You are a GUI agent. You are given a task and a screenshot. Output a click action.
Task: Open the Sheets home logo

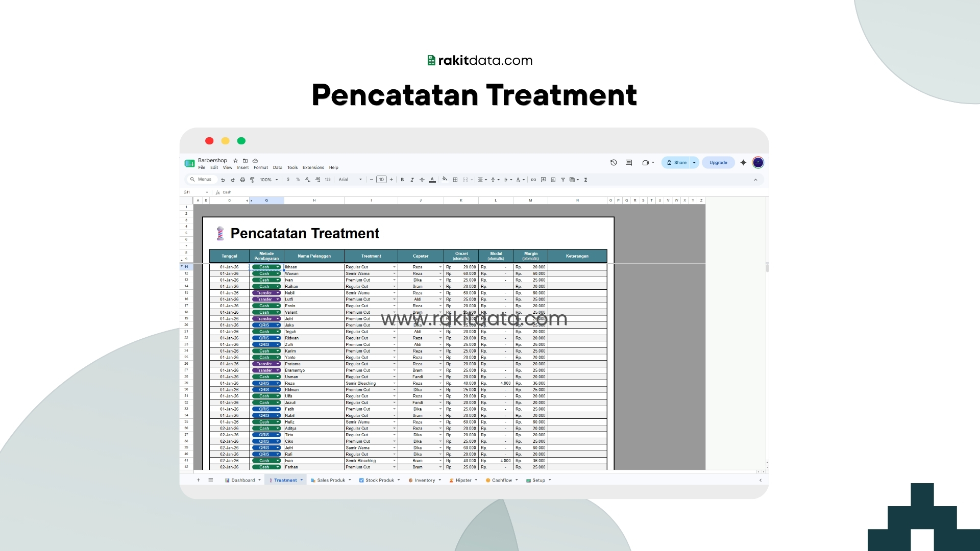[x=190, y=163]
